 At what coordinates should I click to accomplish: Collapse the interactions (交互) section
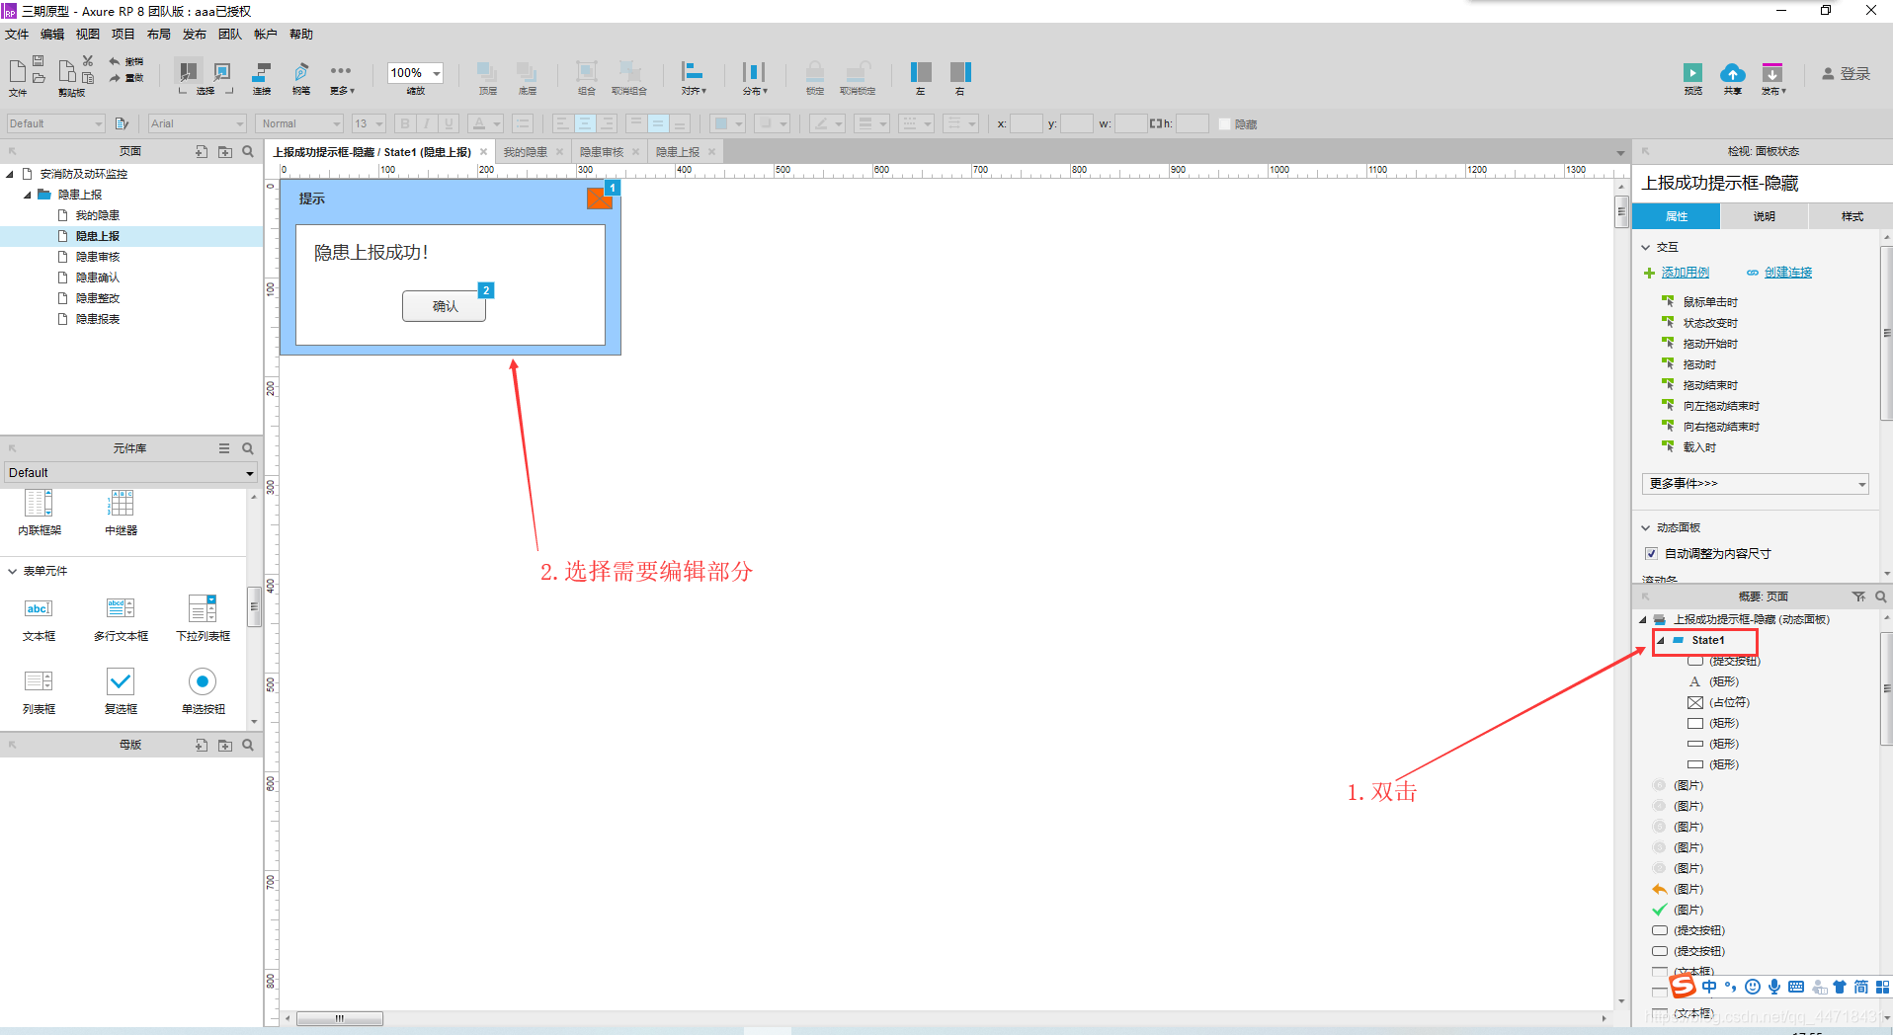click(1646, 247)
